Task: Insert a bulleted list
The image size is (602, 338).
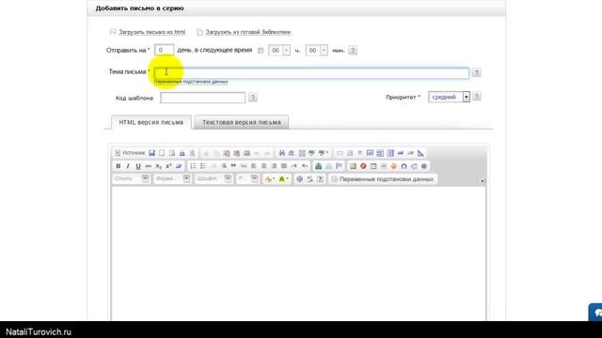Action: pos(203,166)
